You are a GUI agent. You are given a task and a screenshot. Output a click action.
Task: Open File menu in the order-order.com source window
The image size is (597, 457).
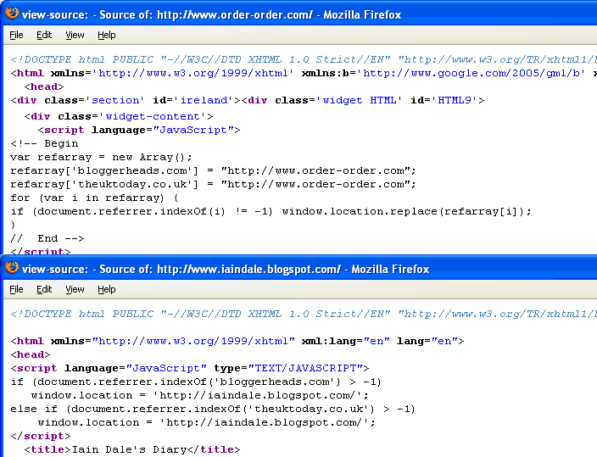pyautogui.click(x=16, y=35)
